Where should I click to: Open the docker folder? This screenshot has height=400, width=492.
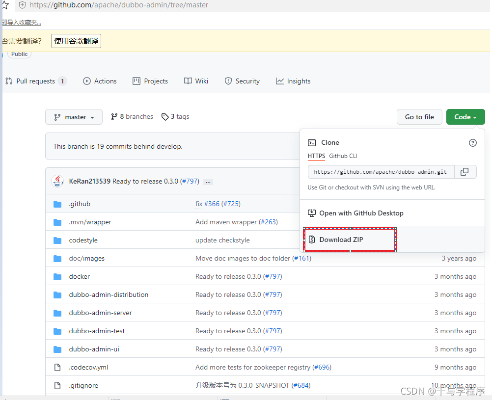click(x=80, y=277)
